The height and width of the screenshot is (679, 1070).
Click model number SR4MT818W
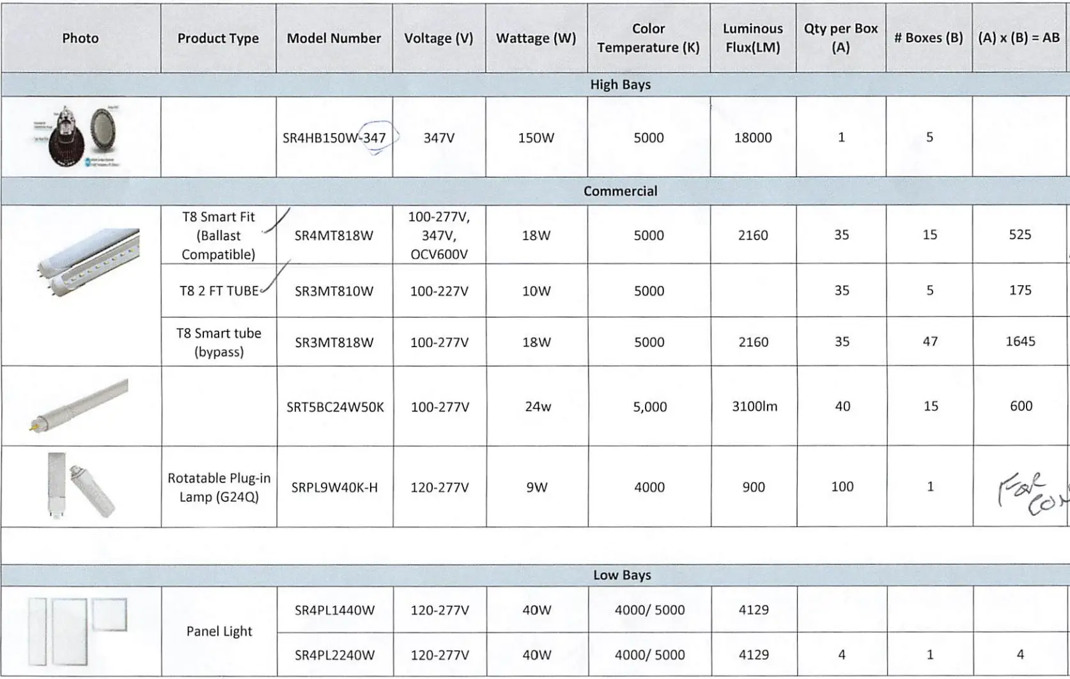tap(334, 235)
